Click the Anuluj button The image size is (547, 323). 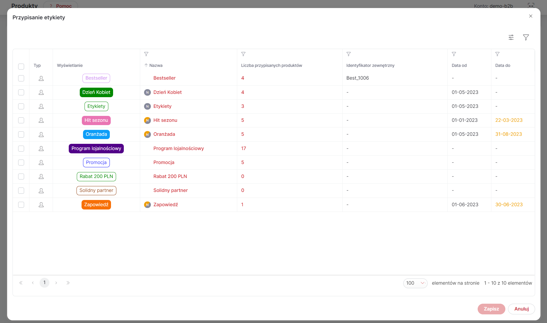521,309
